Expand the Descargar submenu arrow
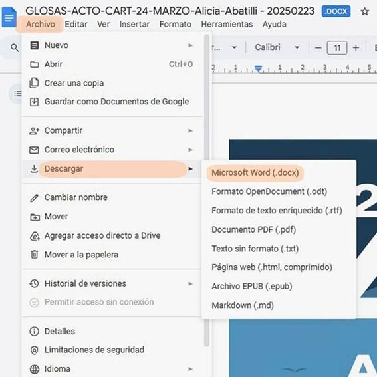This screenshot has height=377, width=377. point(190,169)
